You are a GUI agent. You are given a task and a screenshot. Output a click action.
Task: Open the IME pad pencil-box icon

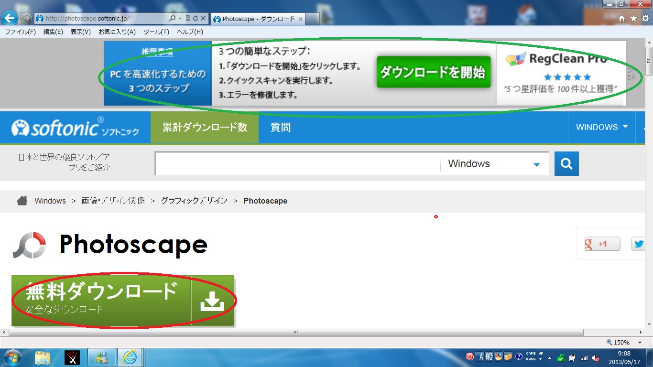click(x=499, y=357)
